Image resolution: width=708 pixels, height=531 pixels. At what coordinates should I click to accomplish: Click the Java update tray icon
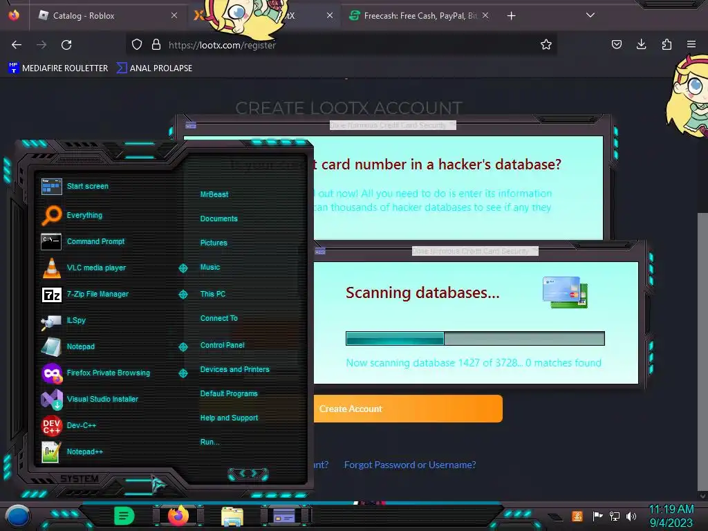[x=577, y=516]
